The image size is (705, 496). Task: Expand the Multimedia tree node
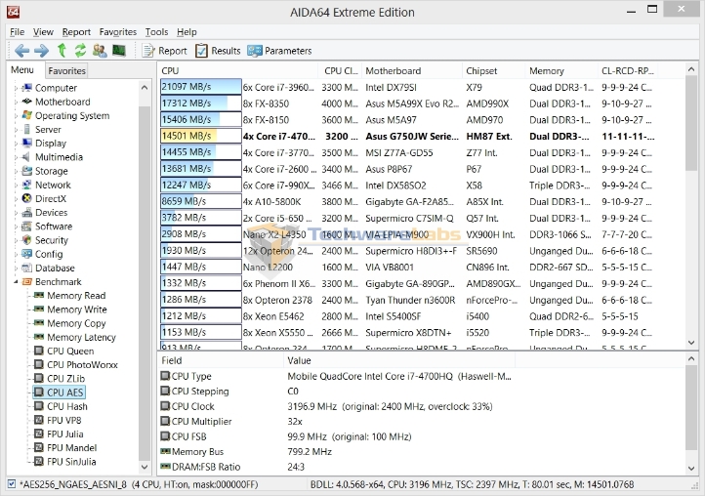pyautogui.click(x=16, y=157)
